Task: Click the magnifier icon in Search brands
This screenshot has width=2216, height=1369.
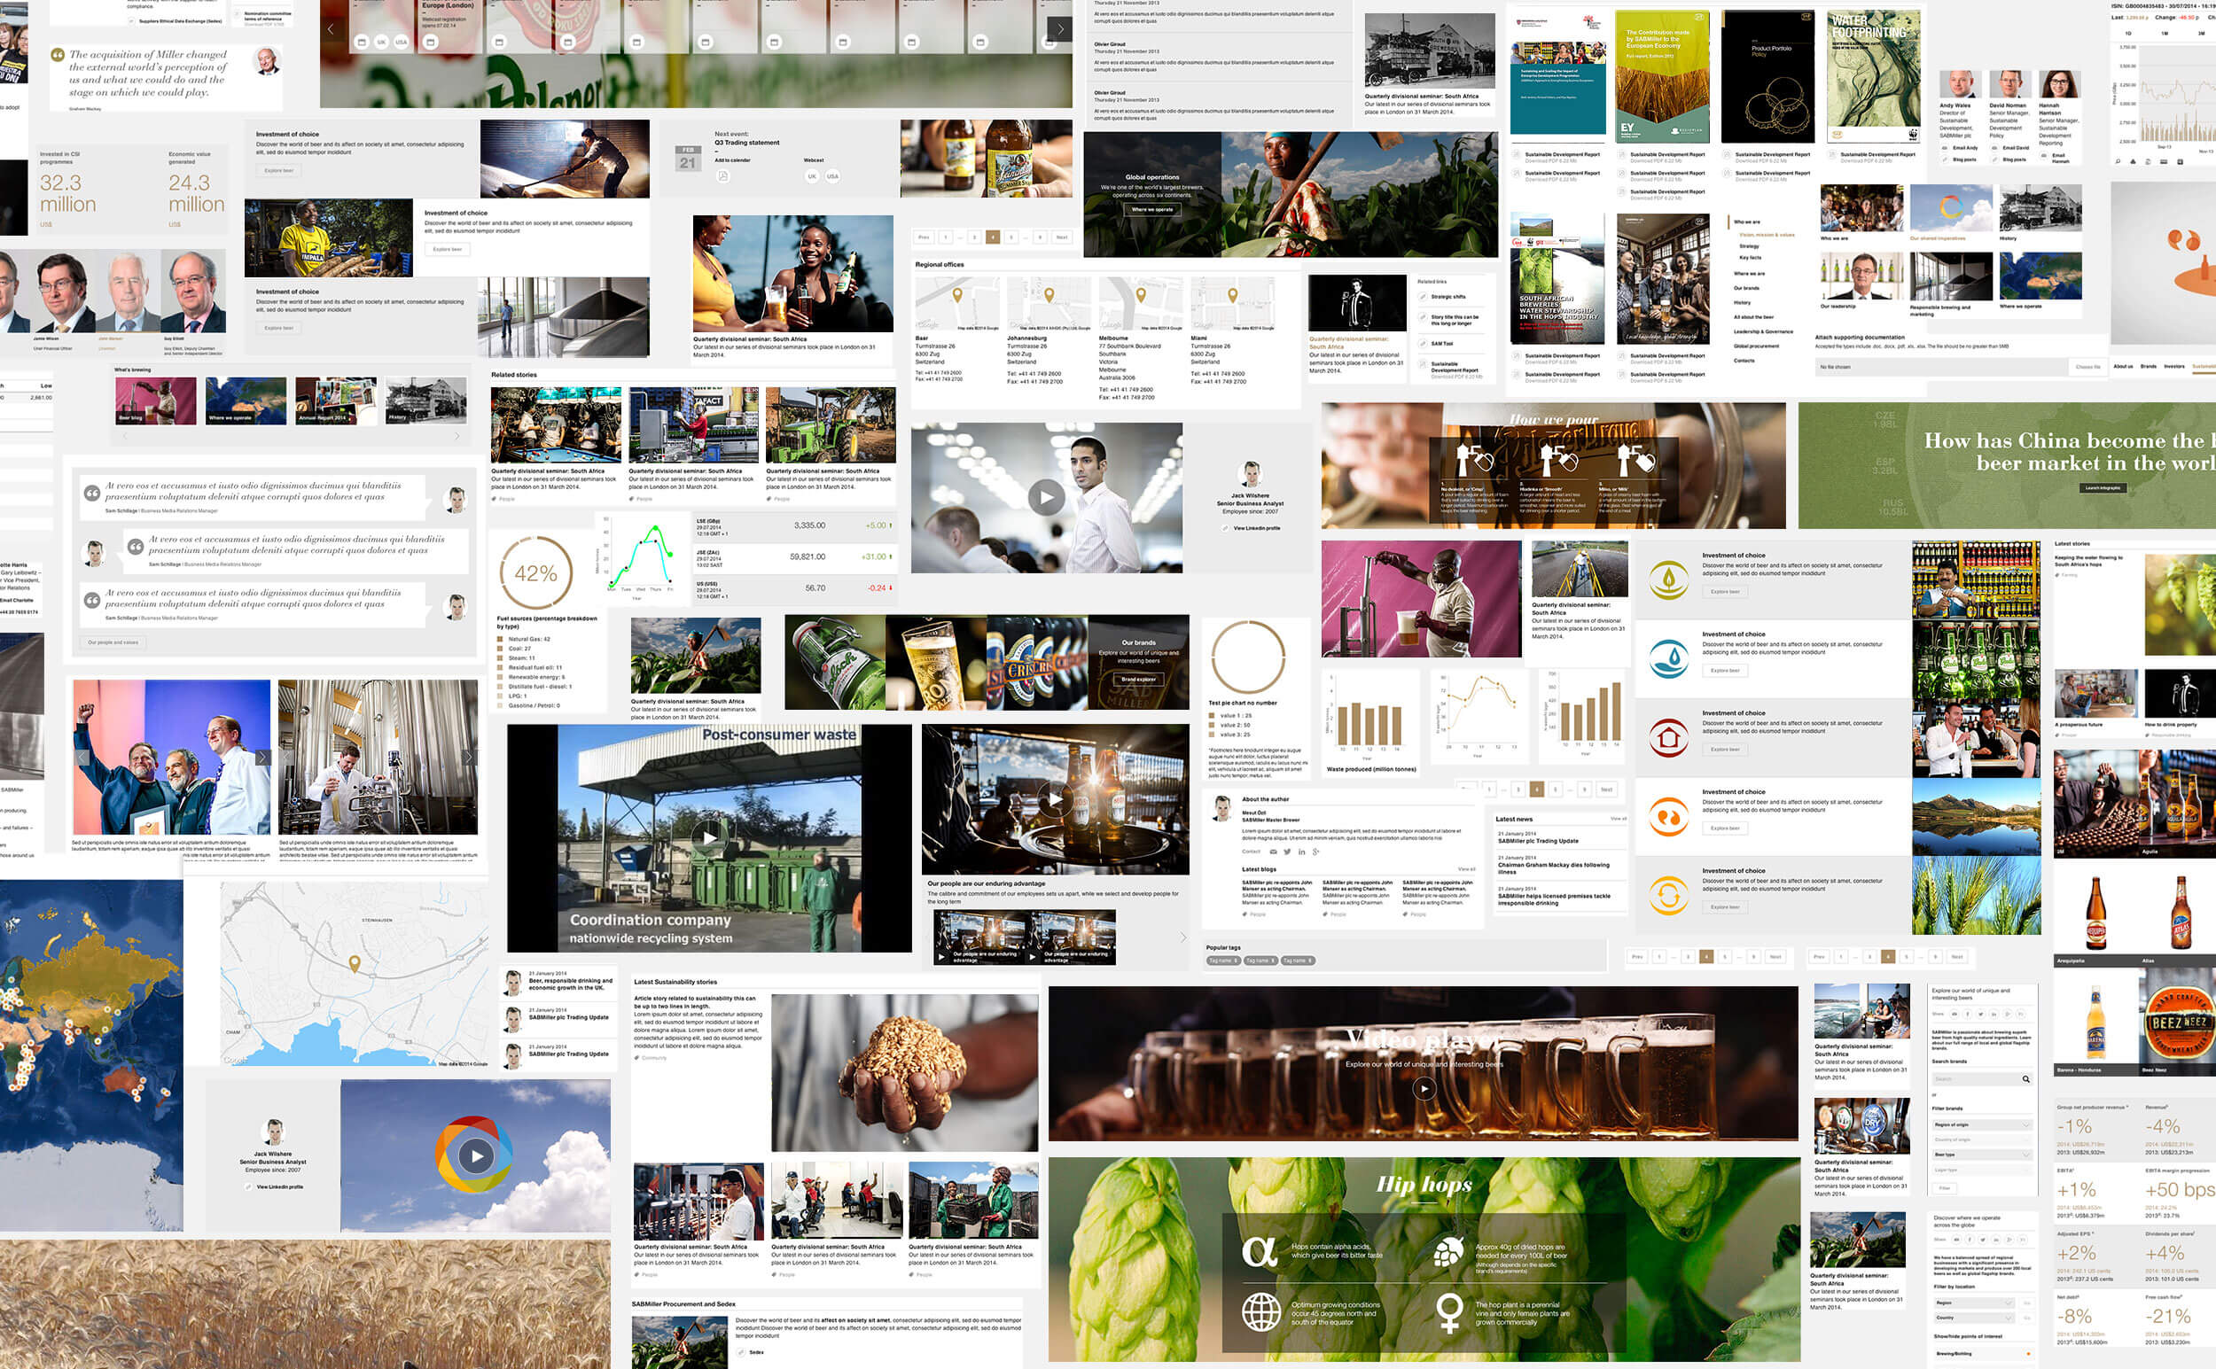Action: 2026,1079
